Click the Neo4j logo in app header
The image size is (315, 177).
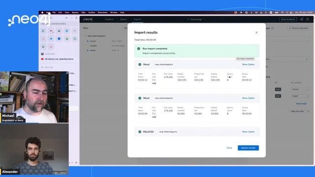click(88, 20)
